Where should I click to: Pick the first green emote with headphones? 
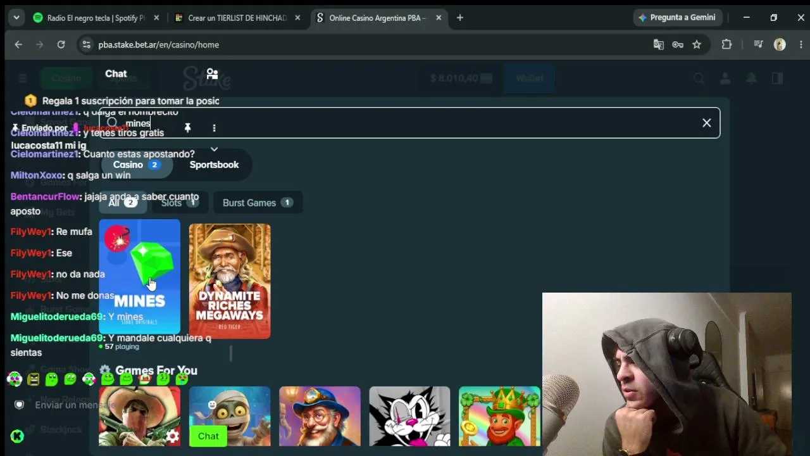[x=15, y=379]
